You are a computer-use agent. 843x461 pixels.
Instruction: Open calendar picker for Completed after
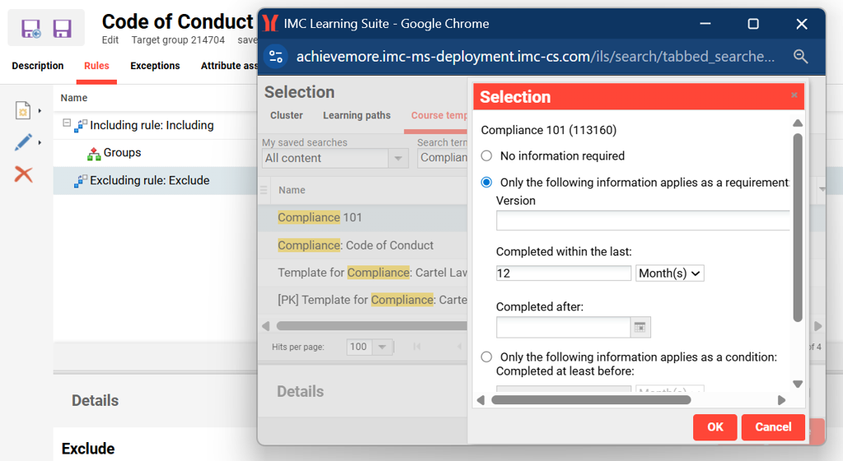pos(640,327)
